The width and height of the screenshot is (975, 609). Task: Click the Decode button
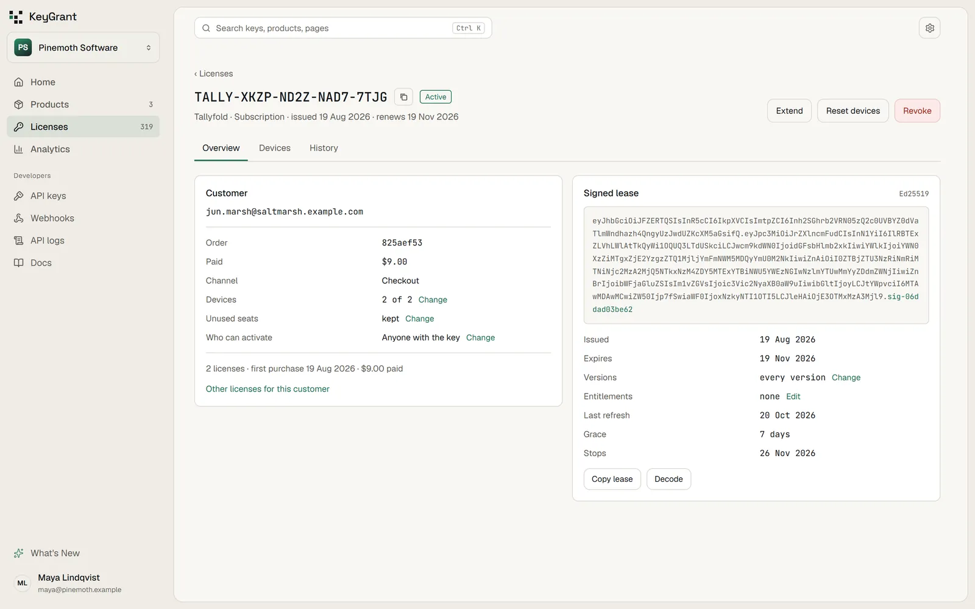click(x=668, y=479)
